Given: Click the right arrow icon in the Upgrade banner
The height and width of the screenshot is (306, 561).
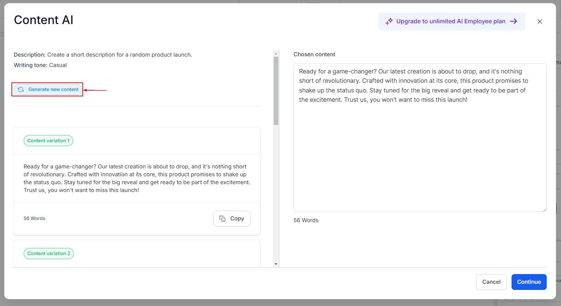Looking at the screenshot, I should 513,21.
